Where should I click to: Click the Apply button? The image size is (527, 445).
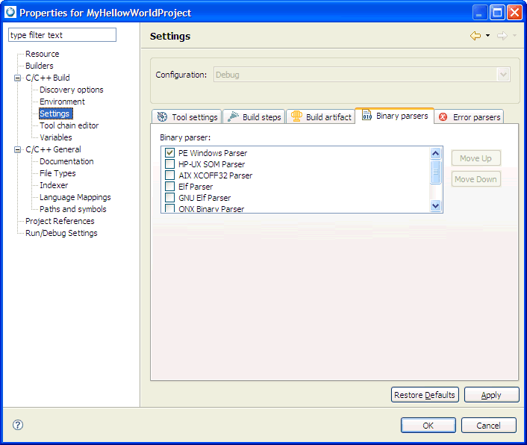pos(491,395)
